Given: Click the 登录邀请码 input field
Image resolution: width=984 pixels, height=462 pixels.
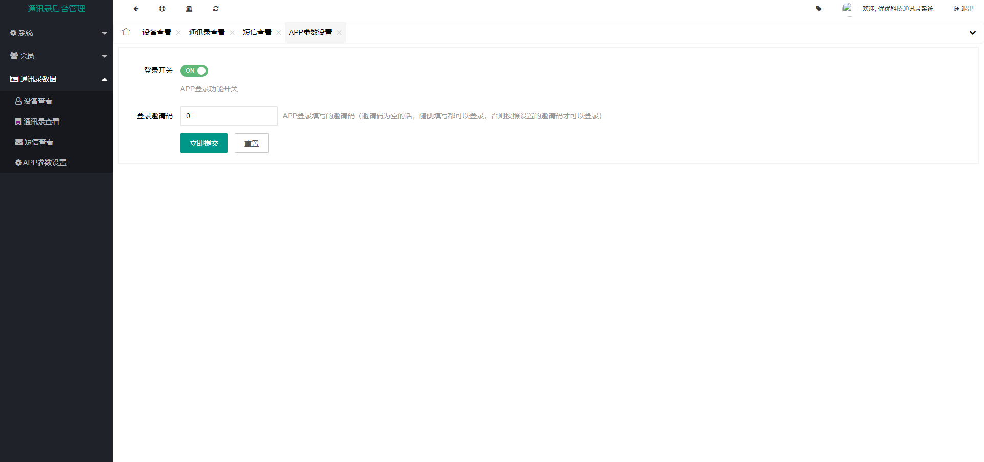Looking at the screenshot, I should tap(229, 116).
